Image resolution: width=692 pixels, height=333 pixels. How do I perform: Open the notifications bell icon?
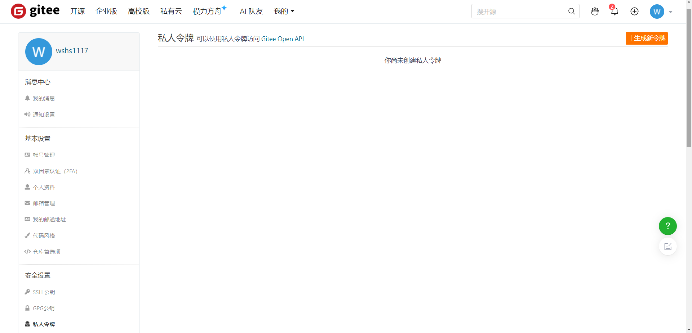614,11
